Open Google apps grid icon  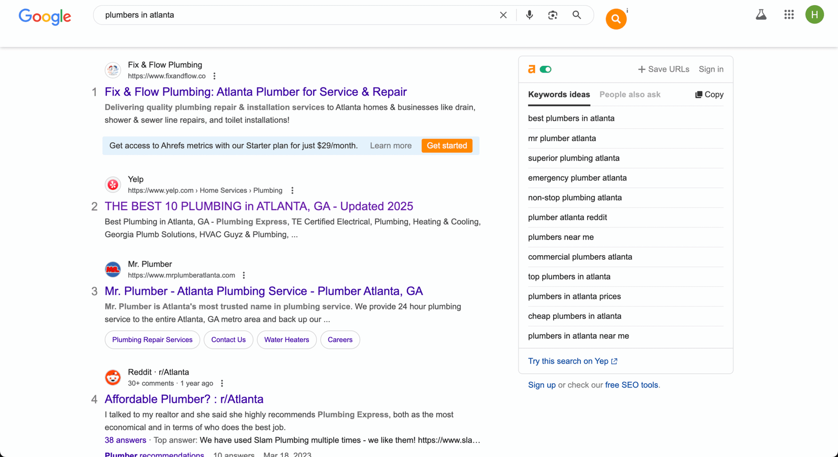pos(789,15)
